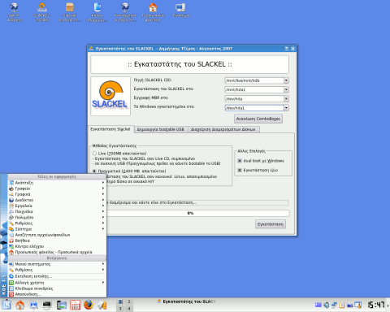The image size is (390, 312).
Task: Expand the Σύστημα submenu in the KDE menu
Action: 57,229
